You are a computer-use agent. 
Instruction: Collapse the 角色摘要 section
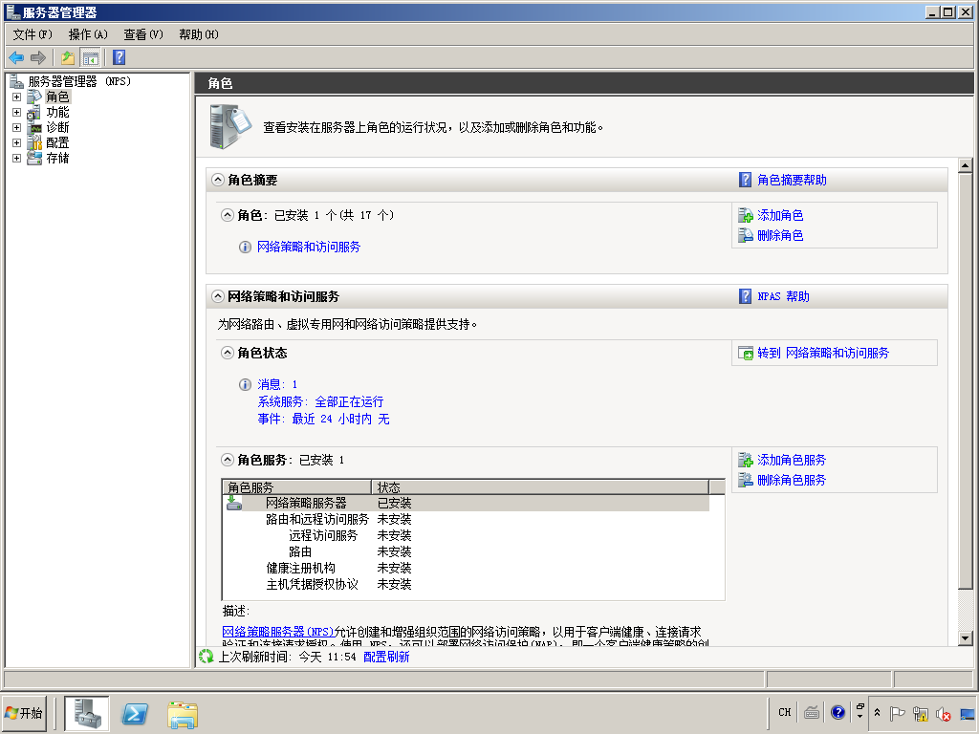coord(217,180)
